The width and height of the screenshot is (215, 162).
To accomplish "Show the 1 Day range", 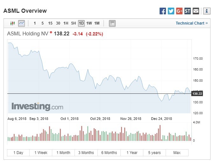I will click(x=18, y=153).
